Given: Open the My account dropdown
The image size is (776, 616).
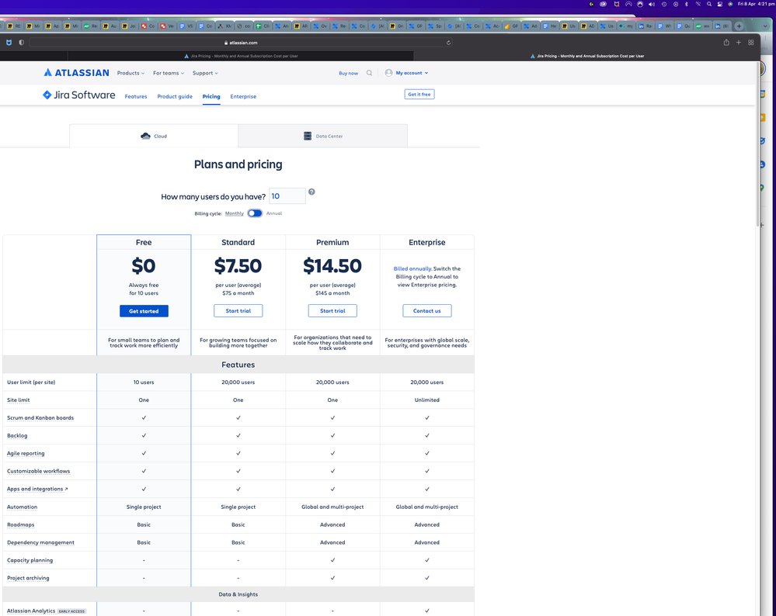Looking at the screenshot, I should tap(406, 73).
